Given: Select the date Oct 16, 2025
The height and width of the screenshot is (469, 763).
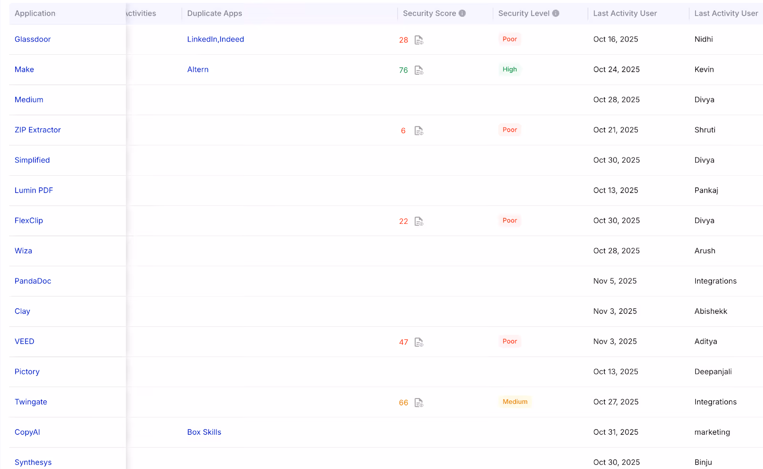Looking at the screenshot, I should (616, 39).
